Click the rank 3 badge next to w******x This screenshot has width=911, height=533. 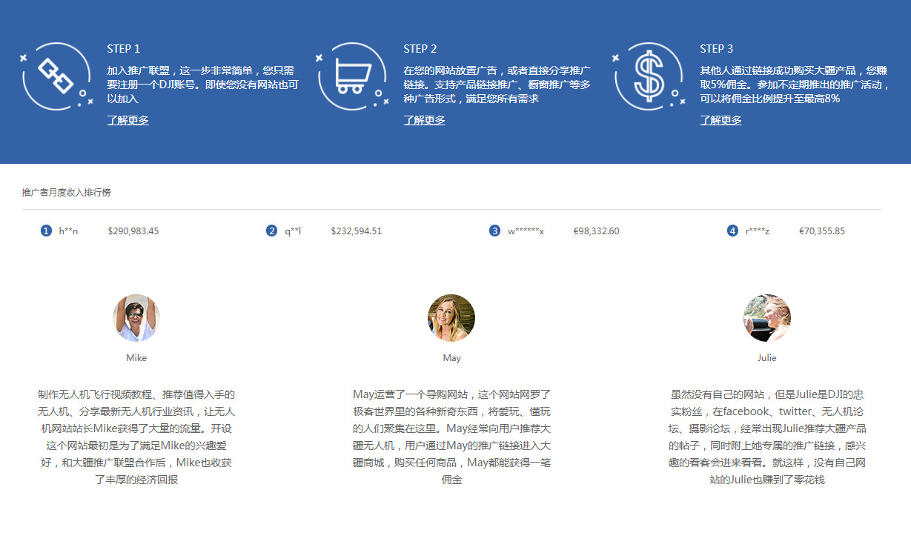point(494,231)
